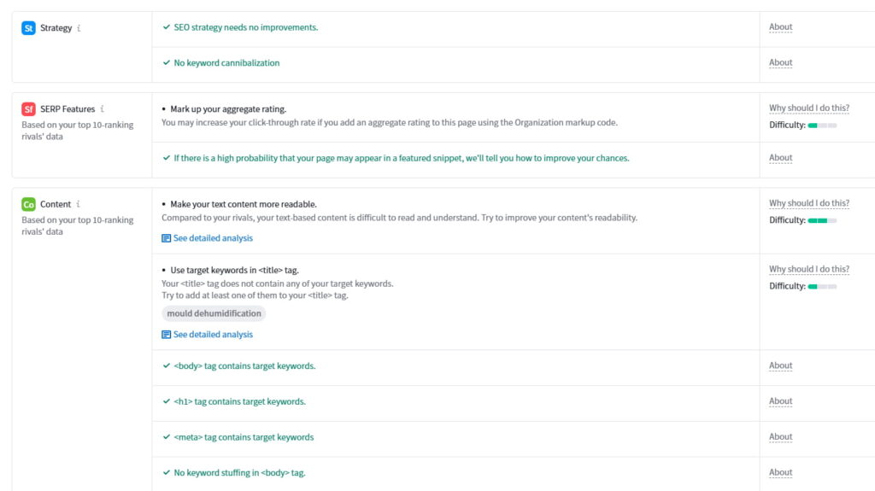Screen dimensions: 875x491
Task: Click 'Mark up your aggregate rating.' heading
Action: point(228,109)
